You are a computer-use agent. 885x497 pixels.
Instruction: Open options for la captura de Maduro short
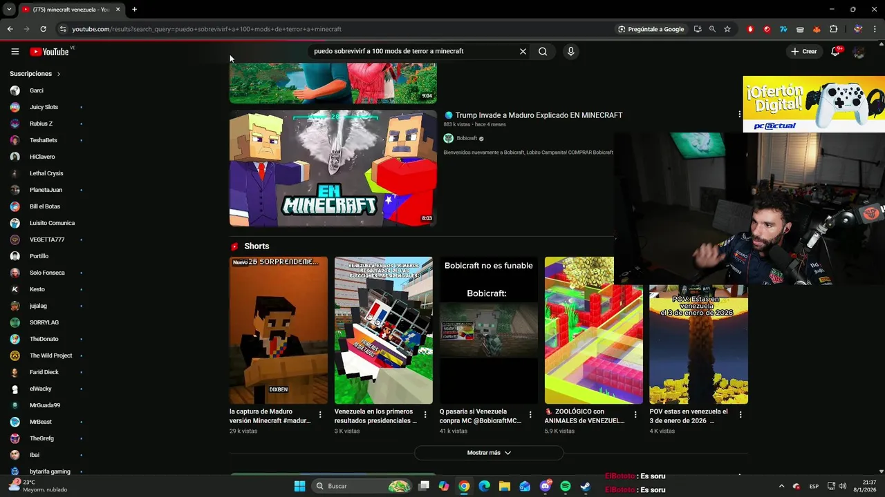click(x=320, y=415)
